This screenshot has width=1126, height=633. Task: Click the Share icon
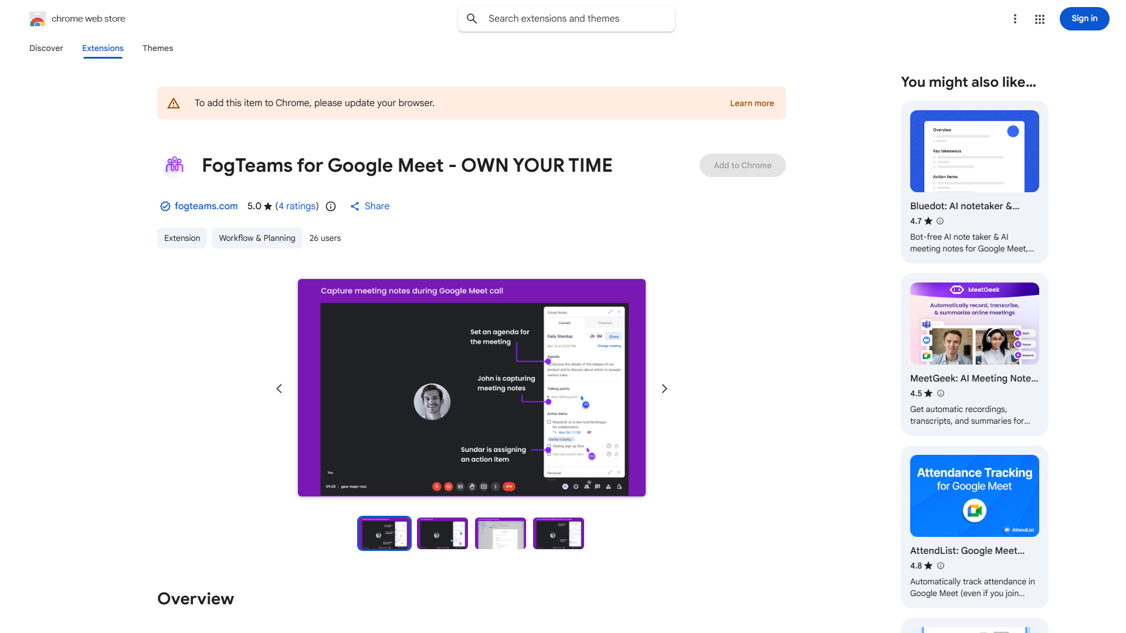355,206
